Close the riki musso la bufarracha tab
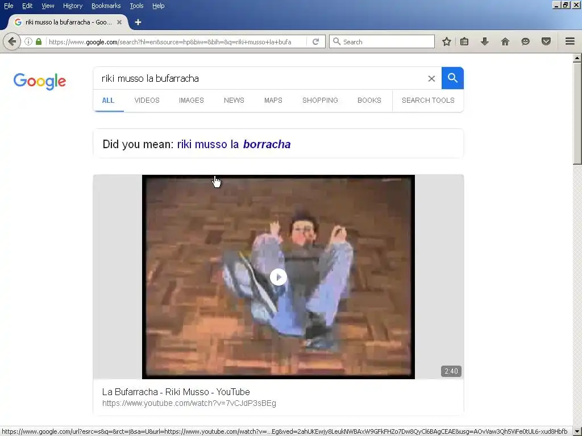The image size is (582, 436). point(119,22)
